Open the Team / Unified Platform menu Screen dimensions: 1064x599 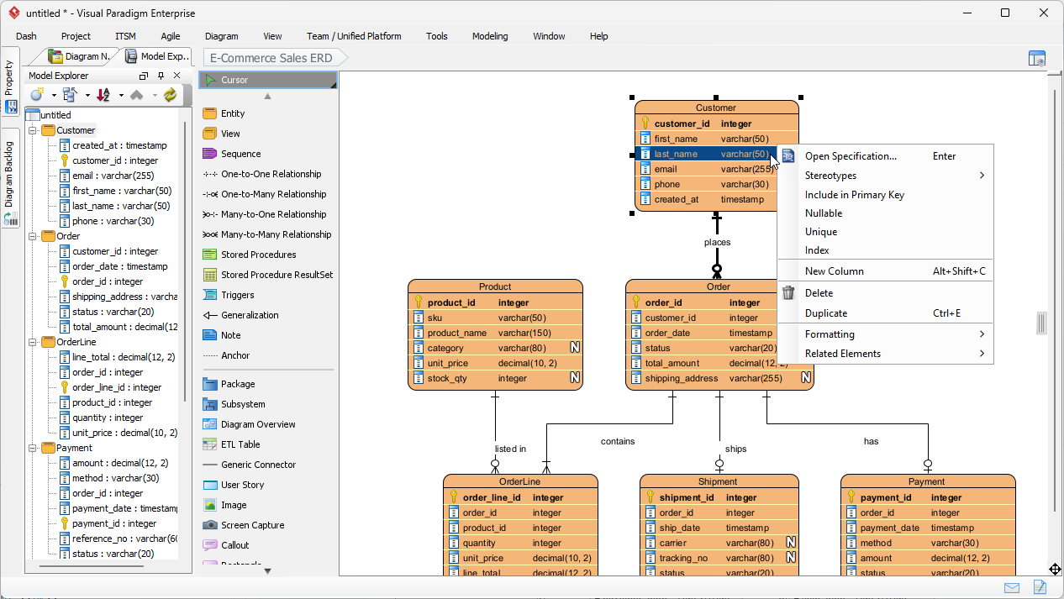[354, 36]
